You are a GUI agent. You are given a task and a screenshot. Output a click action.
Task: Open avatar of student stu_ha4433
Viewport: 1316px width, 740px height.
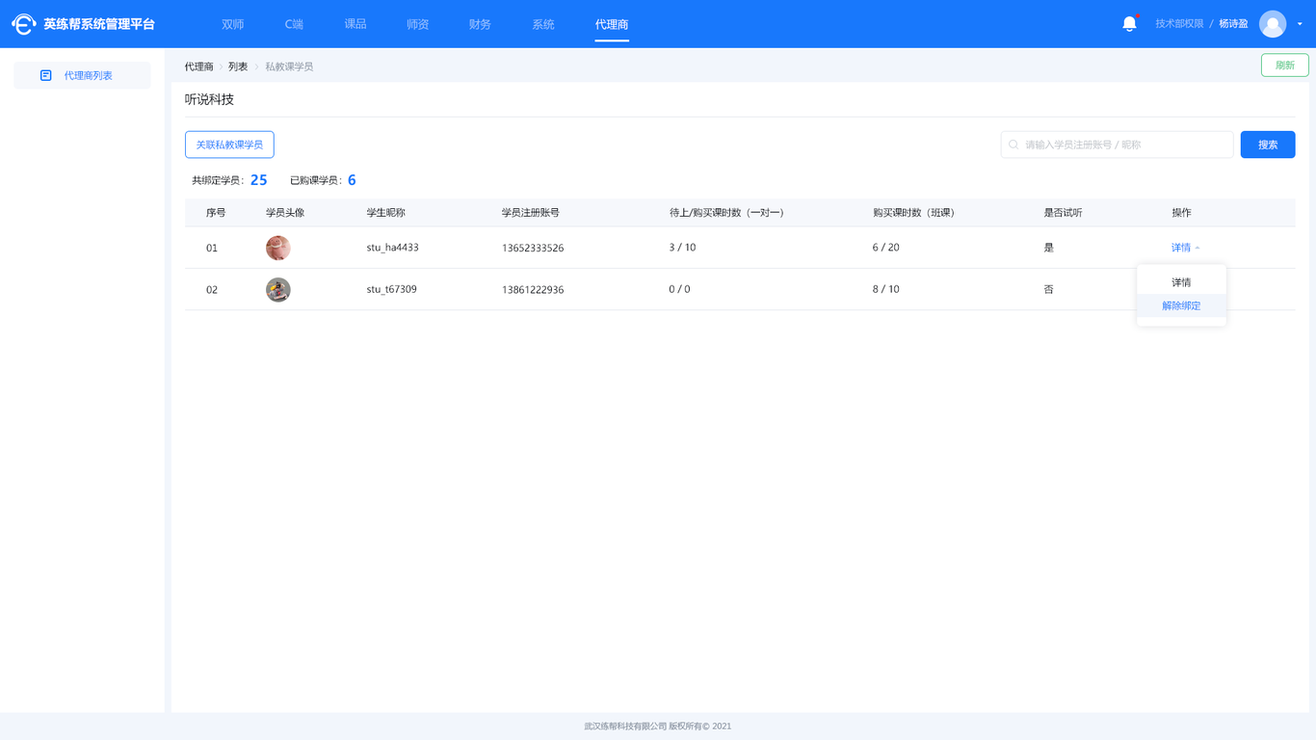click(x=278, y=248)
